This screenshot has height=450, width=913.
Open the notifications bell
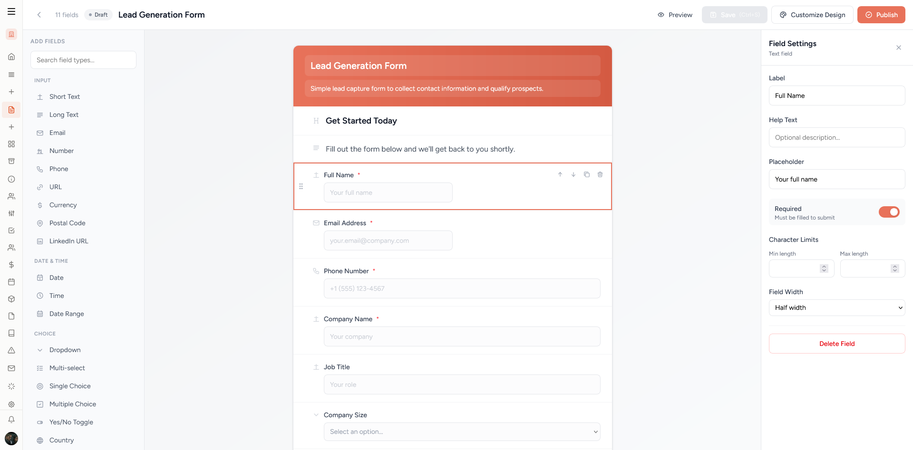11,420
